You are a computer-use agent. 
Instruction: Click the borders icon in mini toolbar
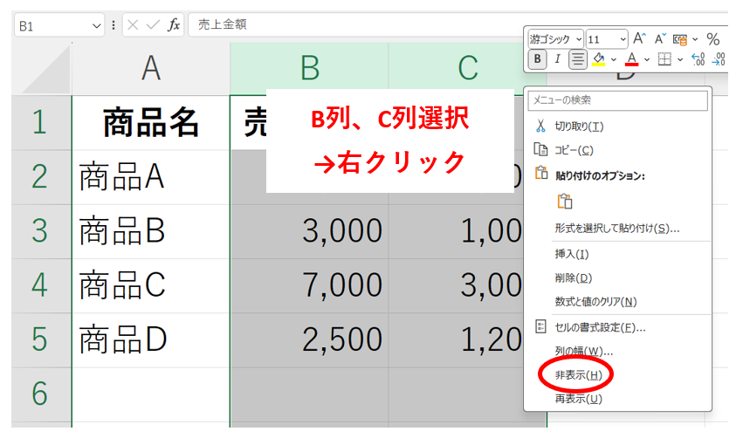click(664, 60)
